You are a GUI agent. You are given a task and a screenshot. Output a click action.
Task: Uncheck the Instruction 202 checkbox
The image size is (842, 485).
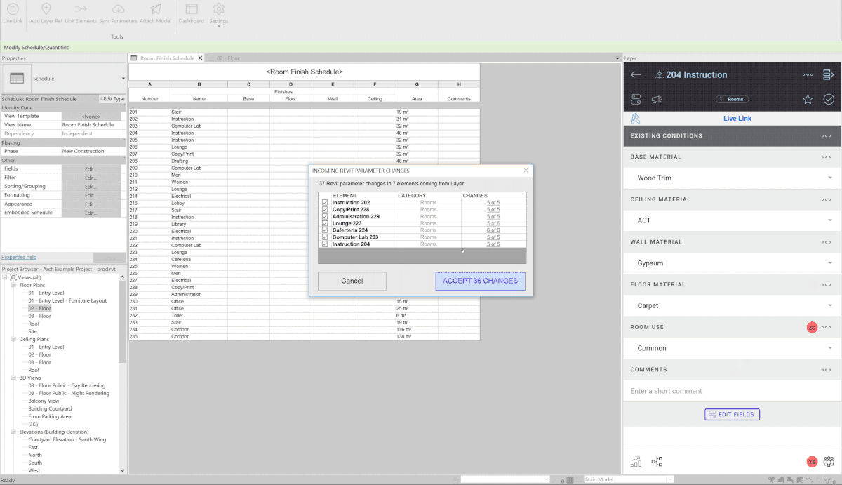(324, 202)
